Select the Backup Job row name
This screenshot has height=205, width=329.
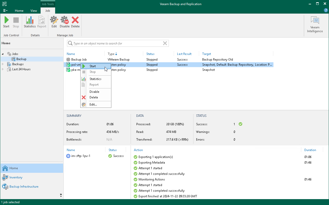[x=79, y=60]
